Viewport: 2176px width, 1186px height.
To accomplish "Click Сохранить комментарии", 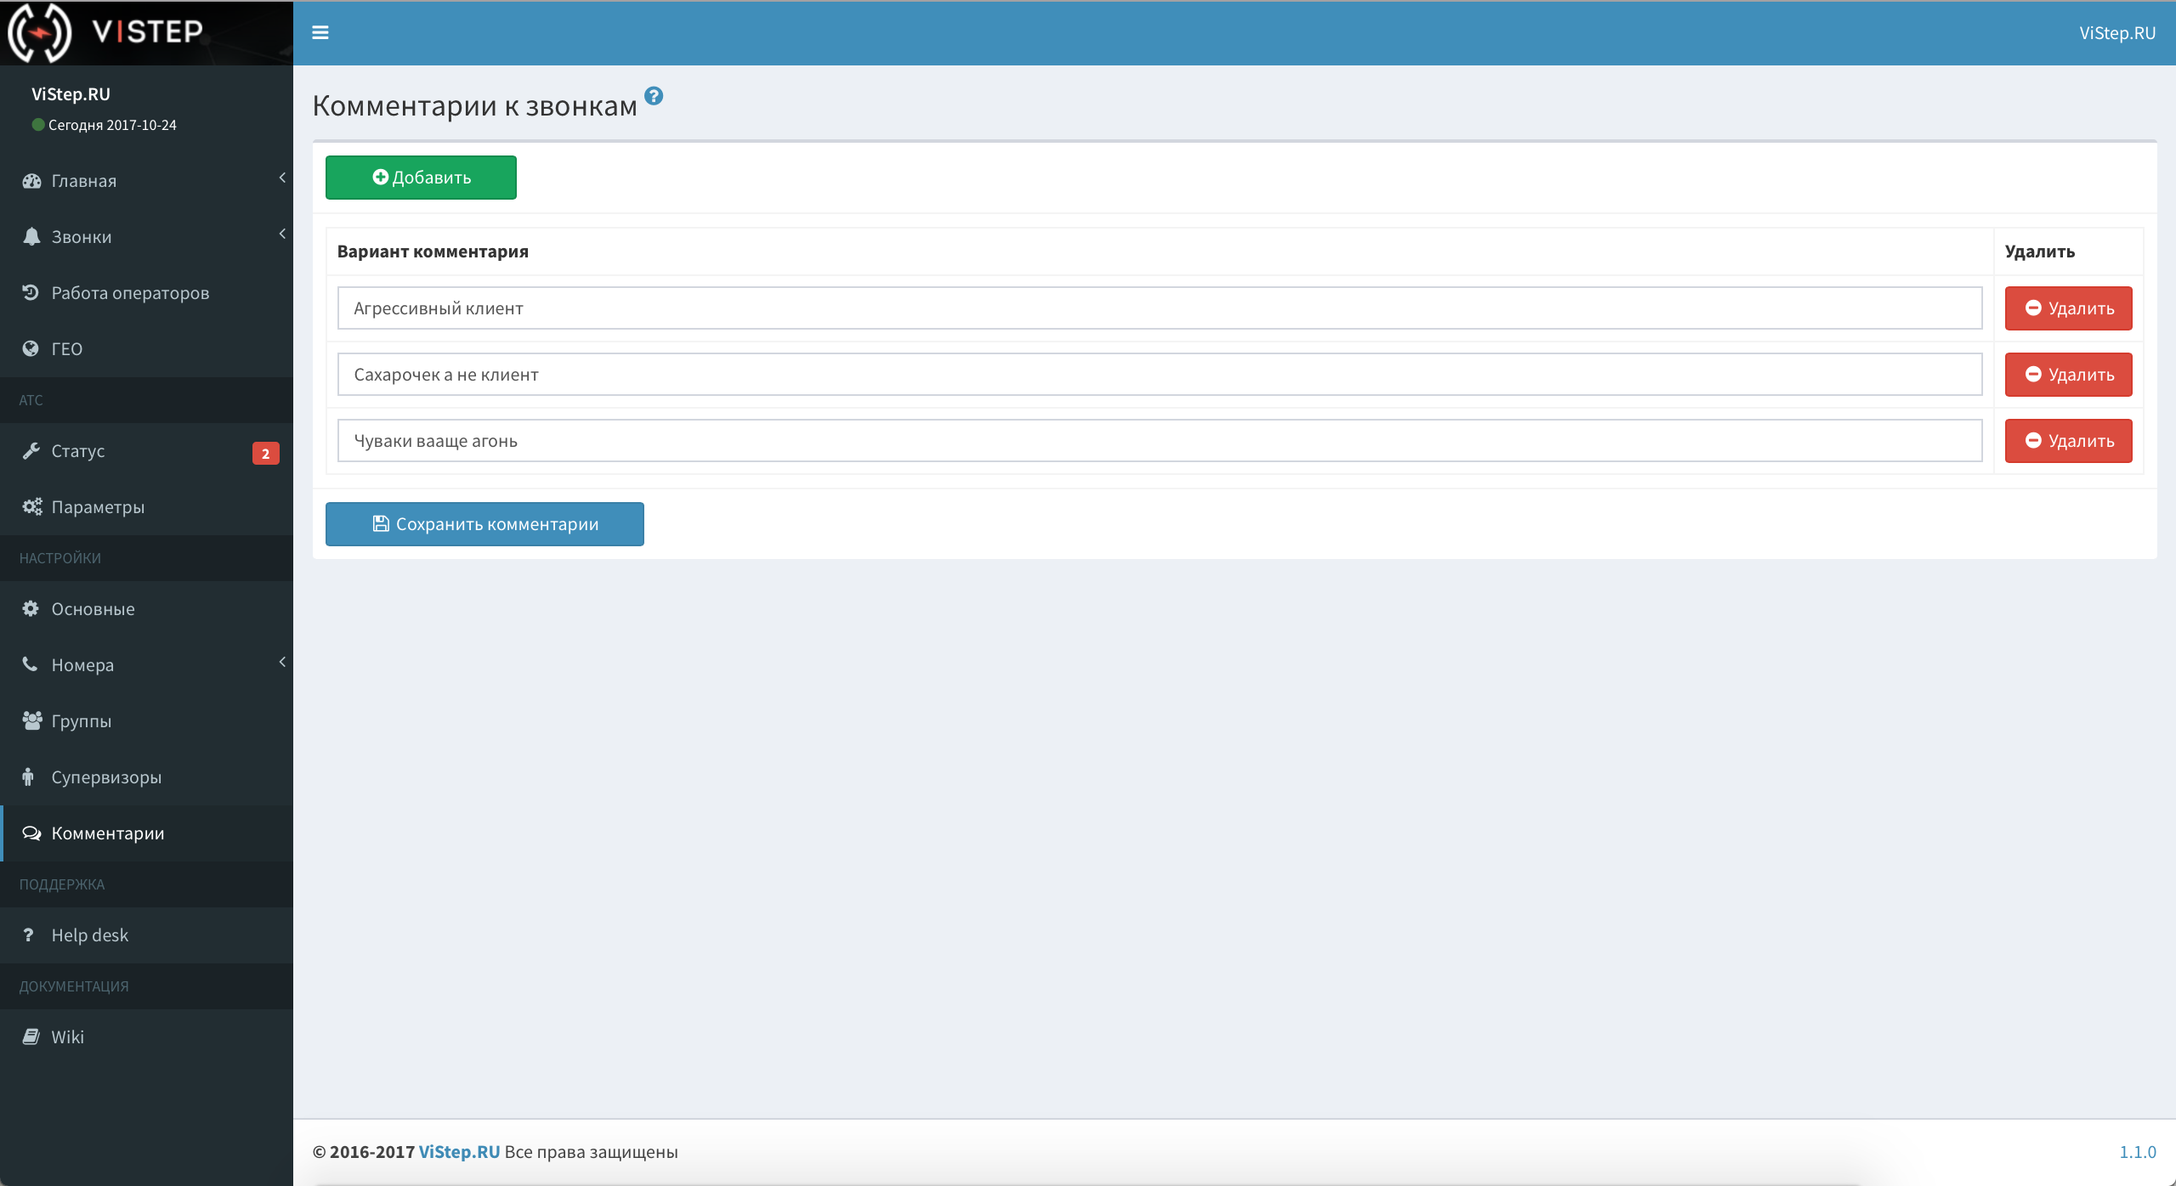I will pos(484,524).
